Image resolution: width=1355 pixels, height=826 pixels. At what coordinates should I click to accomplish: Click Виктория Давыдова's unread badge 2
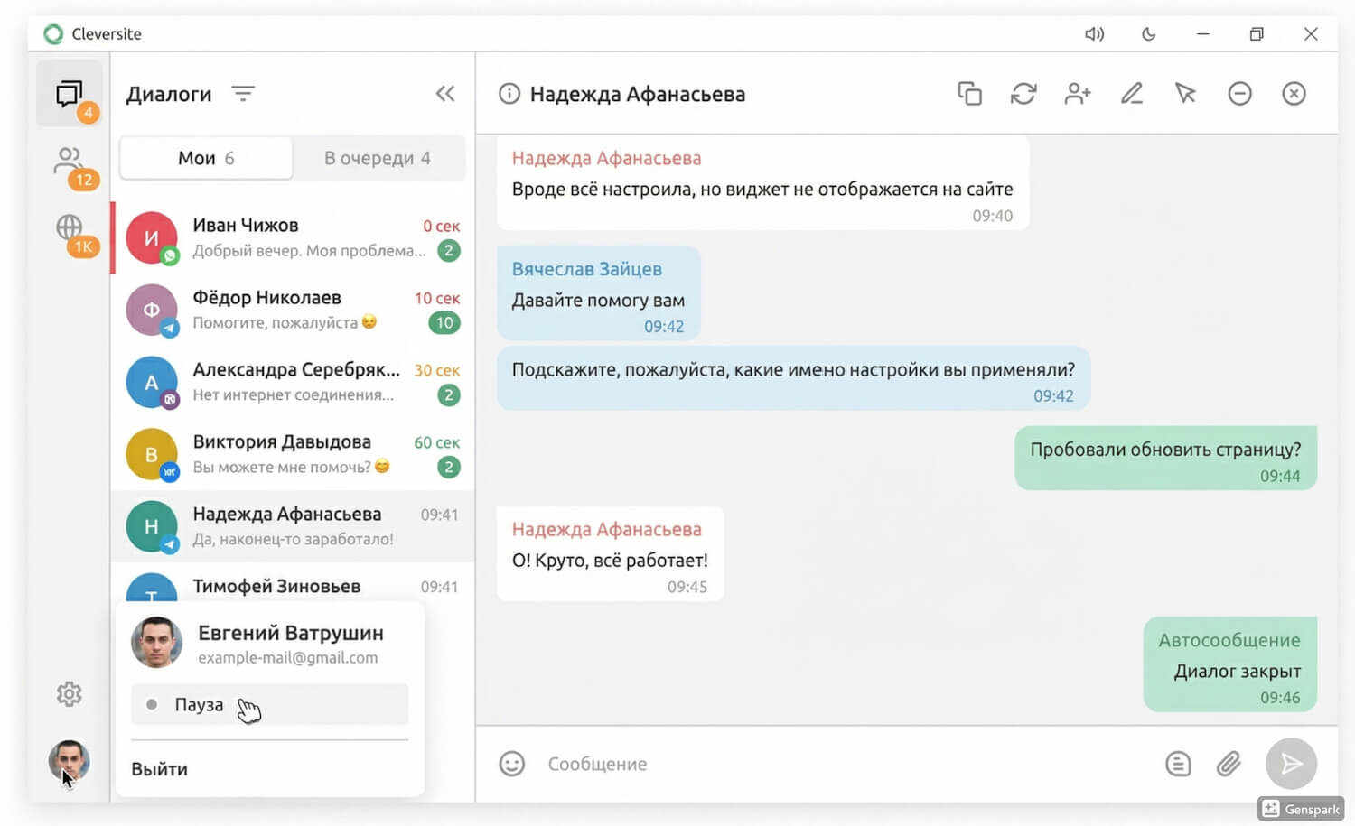(448, 467)
